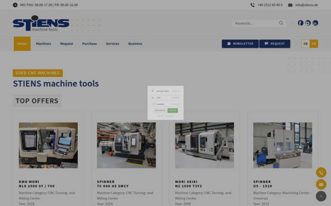
Task: Open the Purchase menu item
Action: [89, 44]
